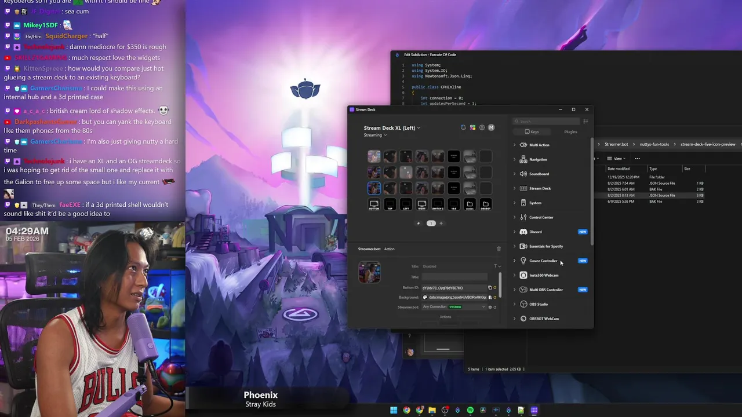
Task: Select the RIGHT key on the deck grid
Action: [x=422, y=204]
